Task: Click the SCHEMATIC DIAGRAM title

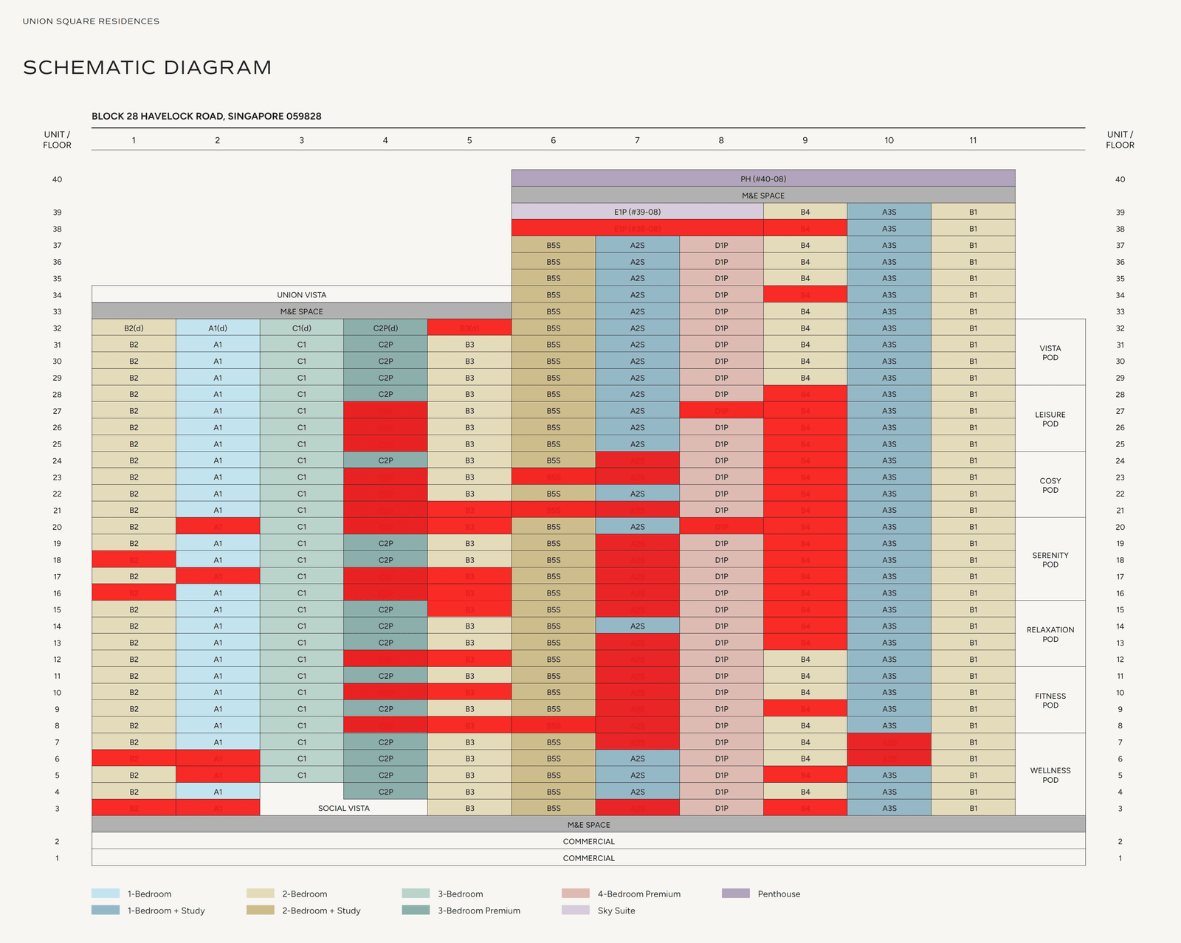Action: 148,67
